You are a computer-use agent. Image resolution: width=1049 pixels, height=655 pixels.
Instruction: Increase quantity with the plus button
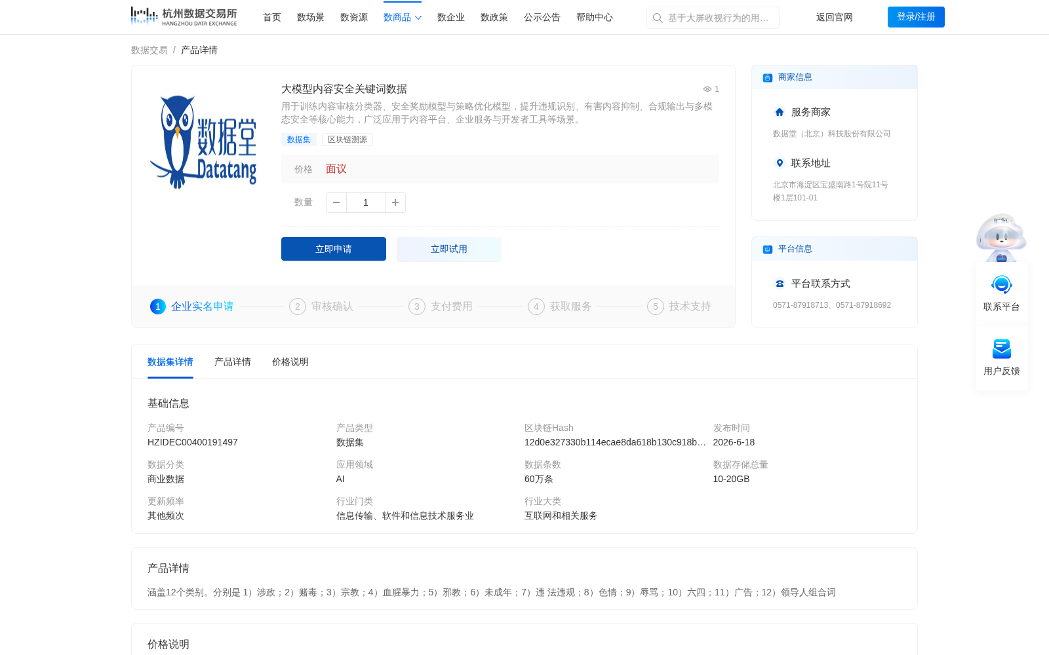pyautogui.click(x=395, y=202)
